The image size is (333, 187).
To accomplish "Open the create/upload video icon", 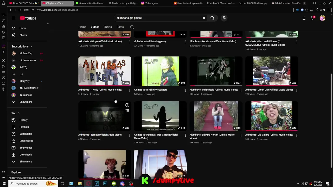I will (304, 18).
